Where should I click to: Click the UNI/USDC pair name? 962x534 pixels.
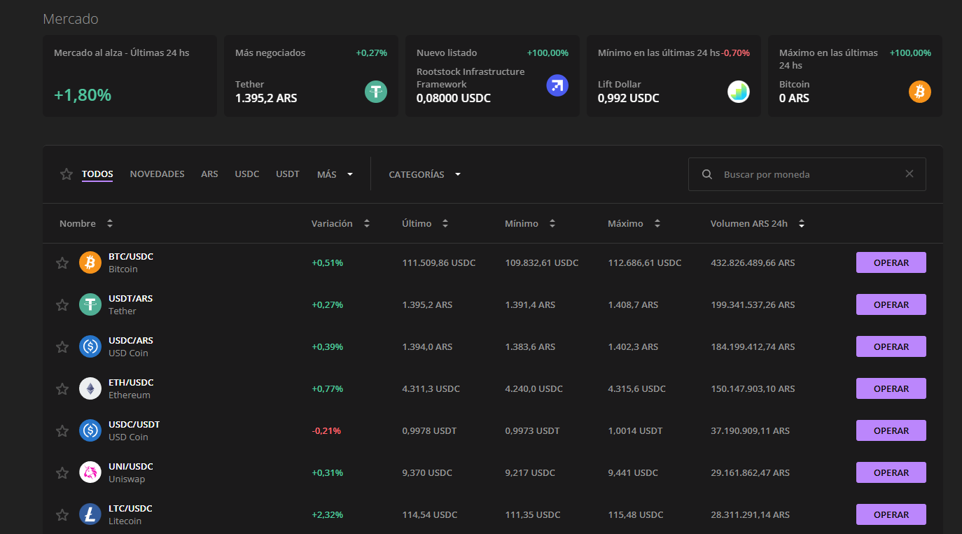click(x=131, y=467)
